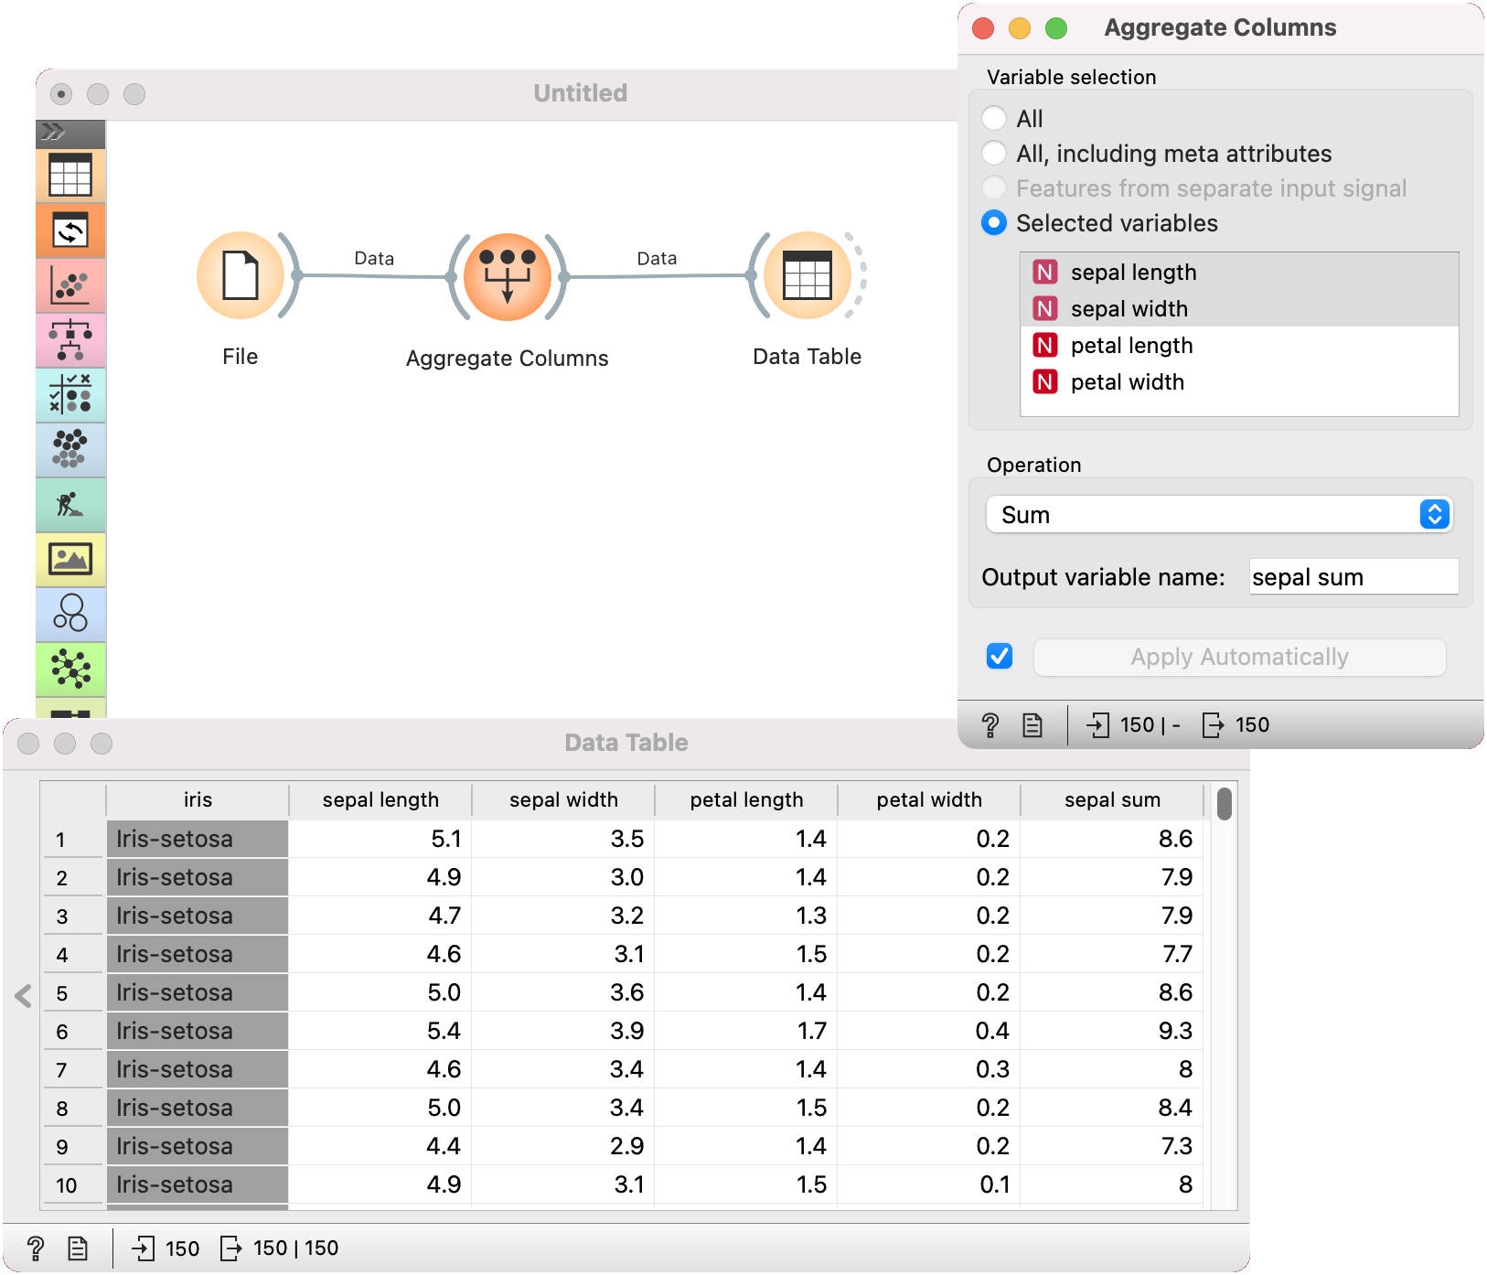
Task: Choose "All, including meta attributes" option
Action: click(x=994, y=154)
